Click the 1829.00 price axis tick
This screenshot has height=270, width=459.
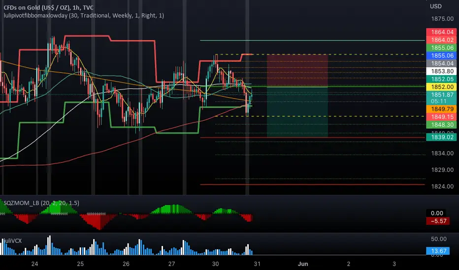[442, 170]
